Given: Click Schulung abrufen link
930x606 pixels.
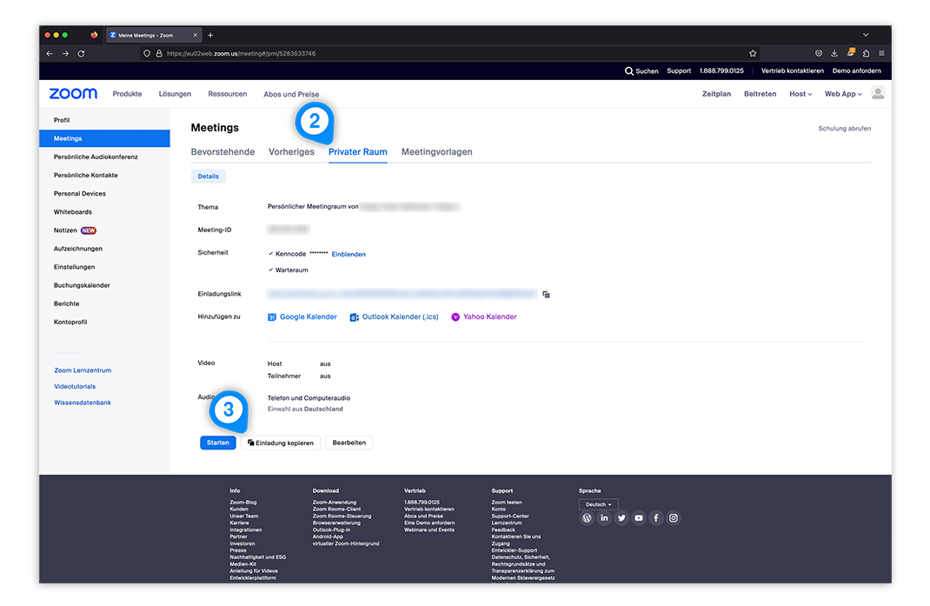Looking at the screenshot, I should tap(845, 128).
